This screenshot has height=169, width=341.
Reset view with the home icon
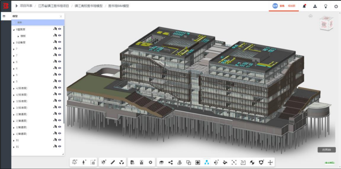point(311,16)
